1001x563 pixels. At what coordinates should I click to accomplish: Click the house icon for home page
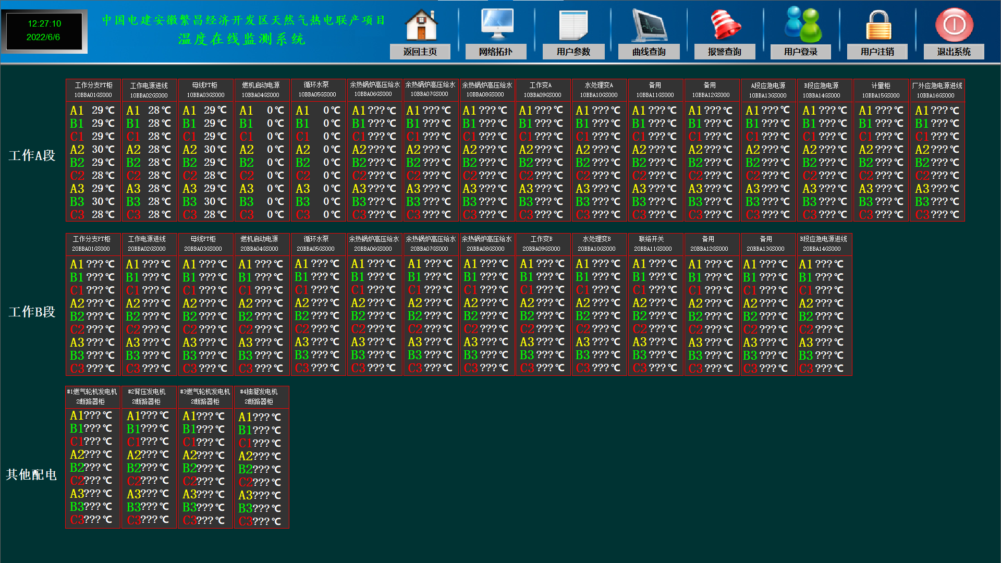click(x=421, y=25)
